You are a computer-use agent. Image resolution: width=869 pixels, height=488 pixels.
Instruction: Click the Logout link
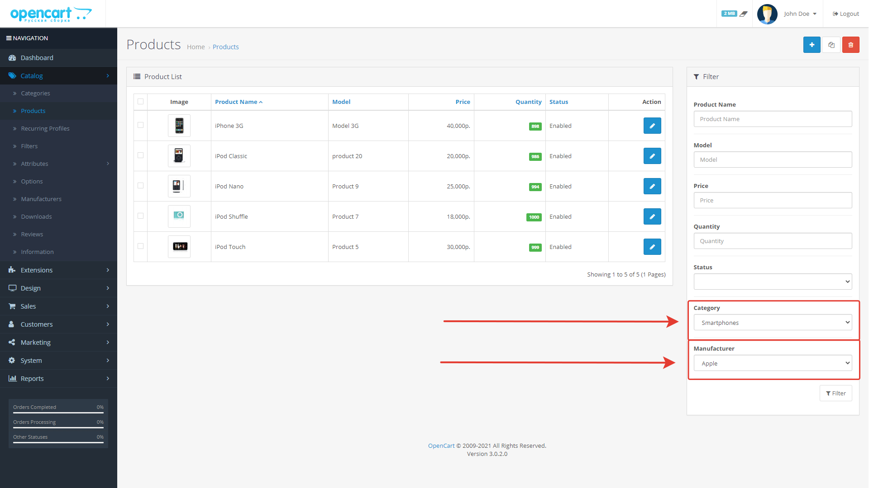point(845,14)
